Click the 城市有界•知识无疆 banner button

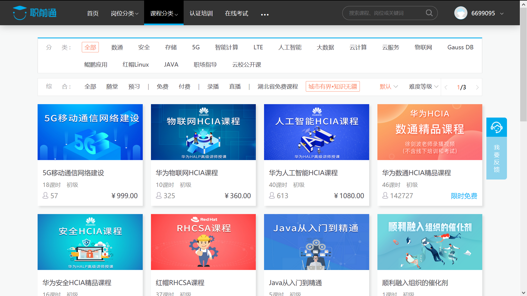(x=333, y=86)
